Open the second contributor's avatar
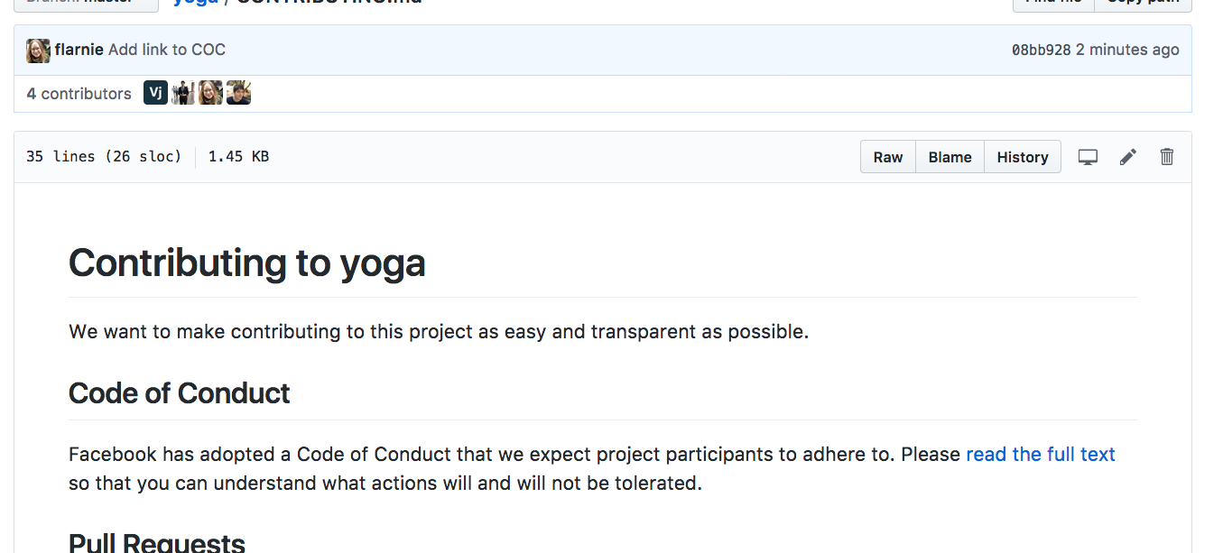Viewport: 1223px width, 553px height. click(x=183, y=93)
